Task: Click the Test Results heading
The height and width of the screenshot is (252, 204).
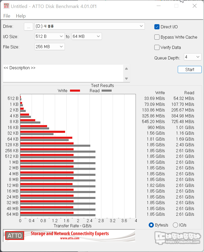Action: [102, 85]
